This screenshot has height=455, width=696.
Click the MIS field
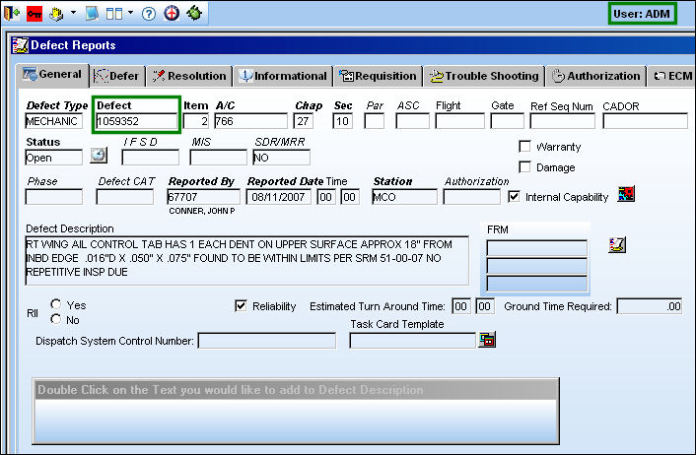click(x=218, y=158)
